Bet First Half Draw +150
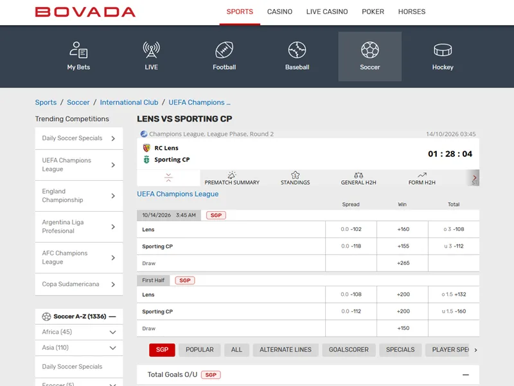 403,328
